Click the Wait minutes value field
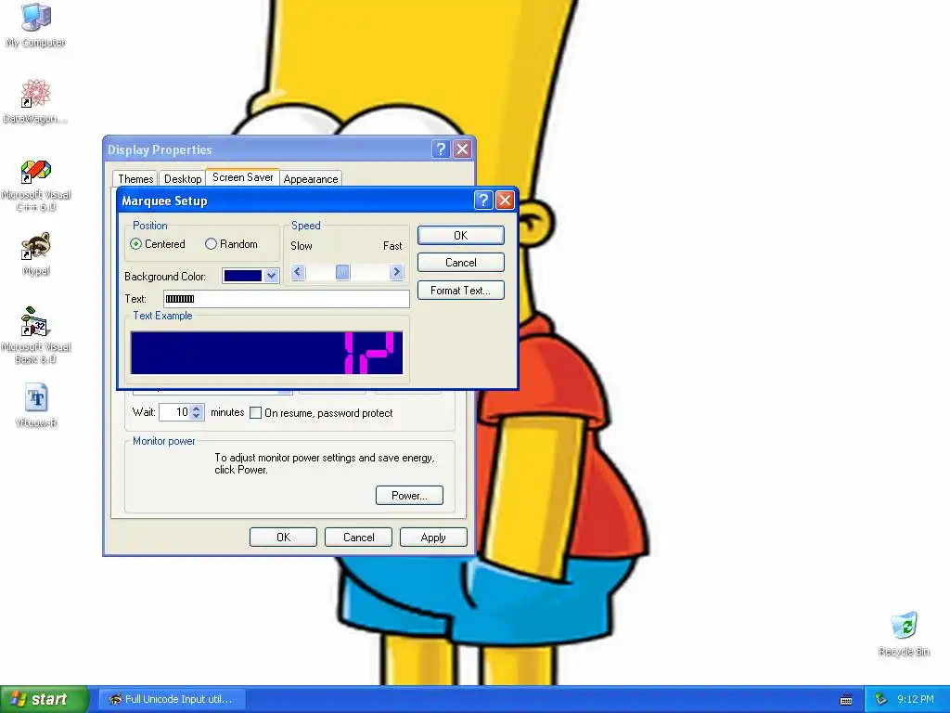The width and height of the screenshot is (950, 713). pyautogui.click(x=174, y=412)
